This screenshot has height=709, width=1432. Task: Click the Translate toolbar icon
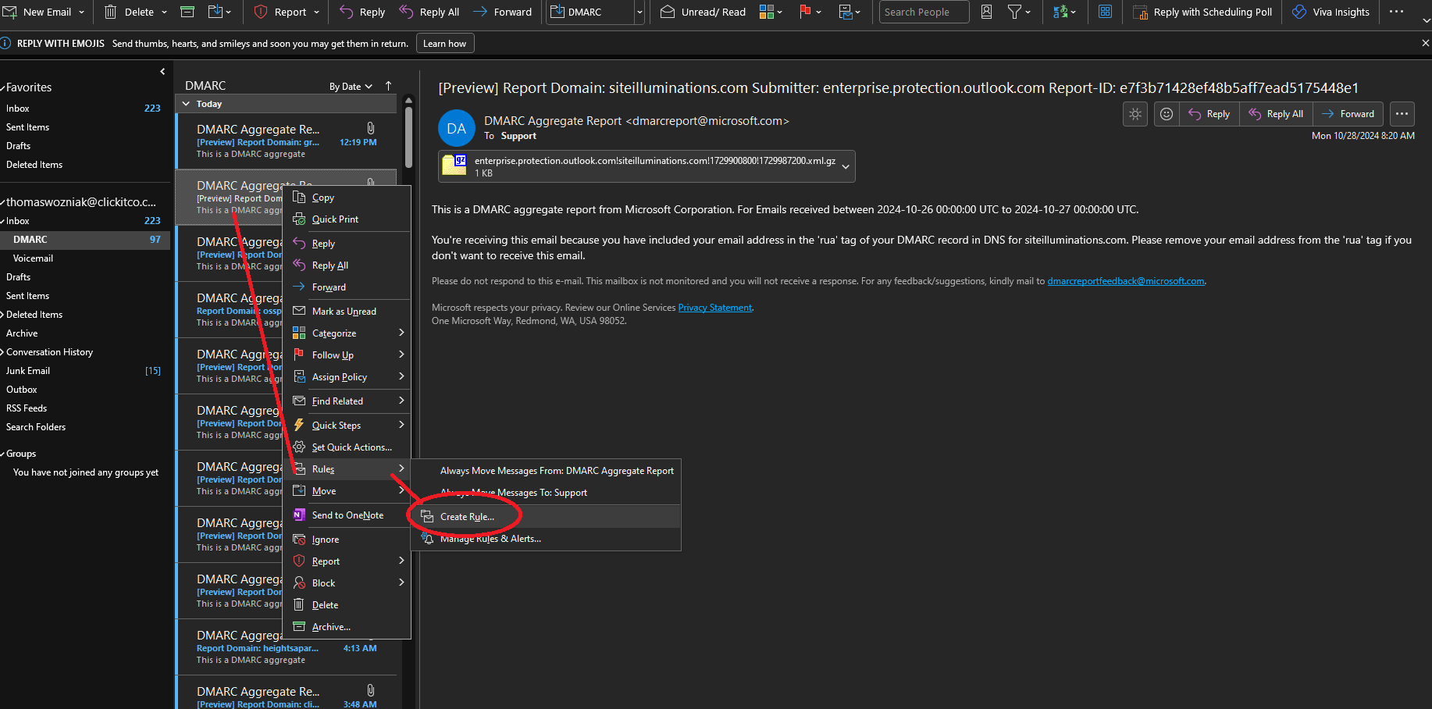1060,12
